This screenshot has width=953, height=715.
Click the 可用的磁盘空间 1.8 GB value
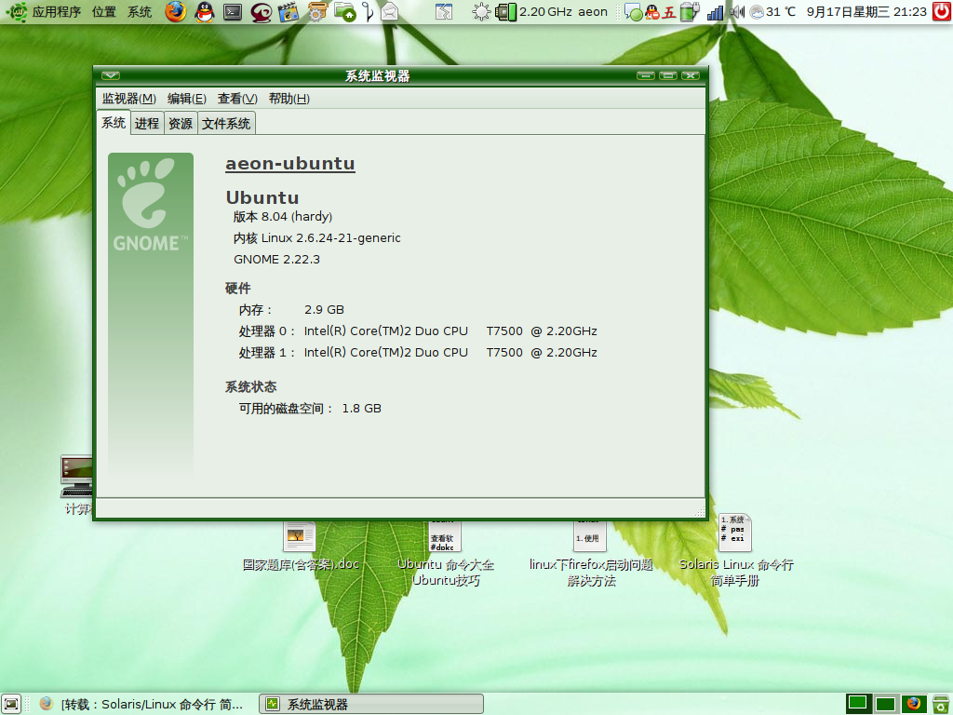click(362, 408)
